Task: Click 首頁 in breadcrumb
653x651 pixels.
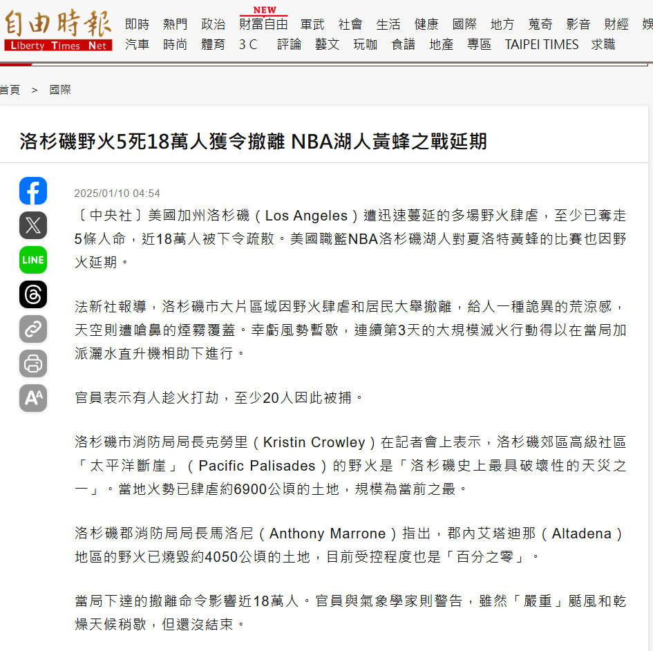Action: click(10, 90)
